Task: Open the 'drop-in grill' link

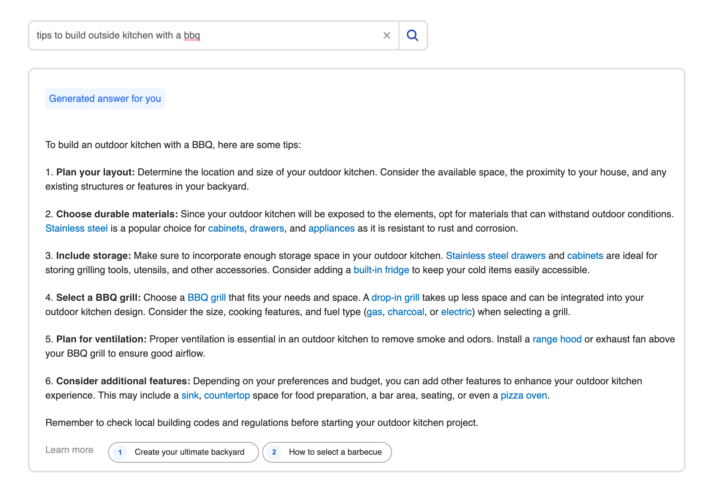Action: click(396, 297)
